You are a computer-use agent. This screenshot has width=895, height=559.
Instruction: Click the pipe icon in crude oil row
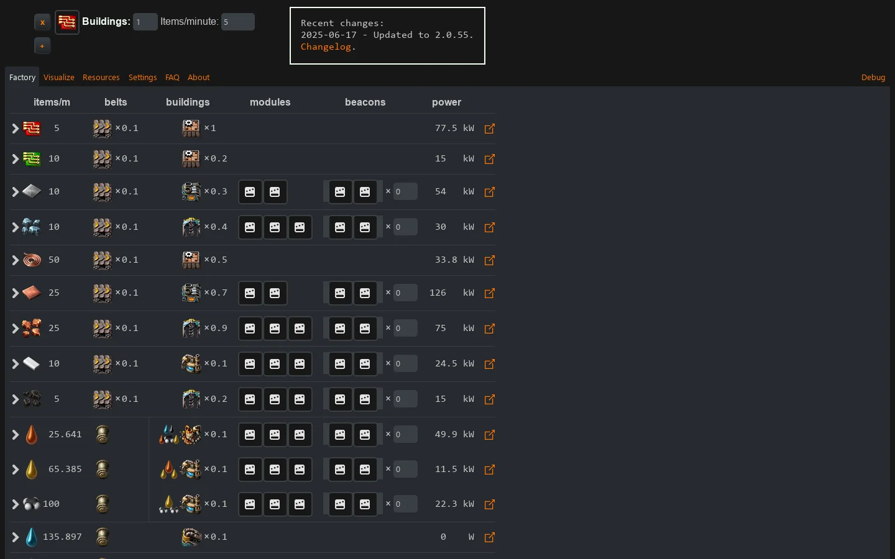tap(103, 434)
